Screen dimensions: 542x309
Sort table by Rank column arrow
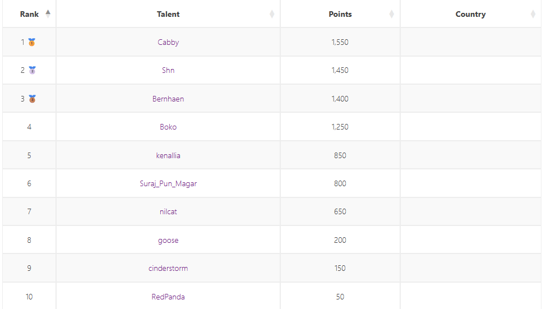[x=48, y=14]
